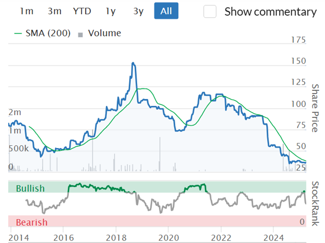Switch chart to 3m range

pyautogui.click(x=55, y=11)
